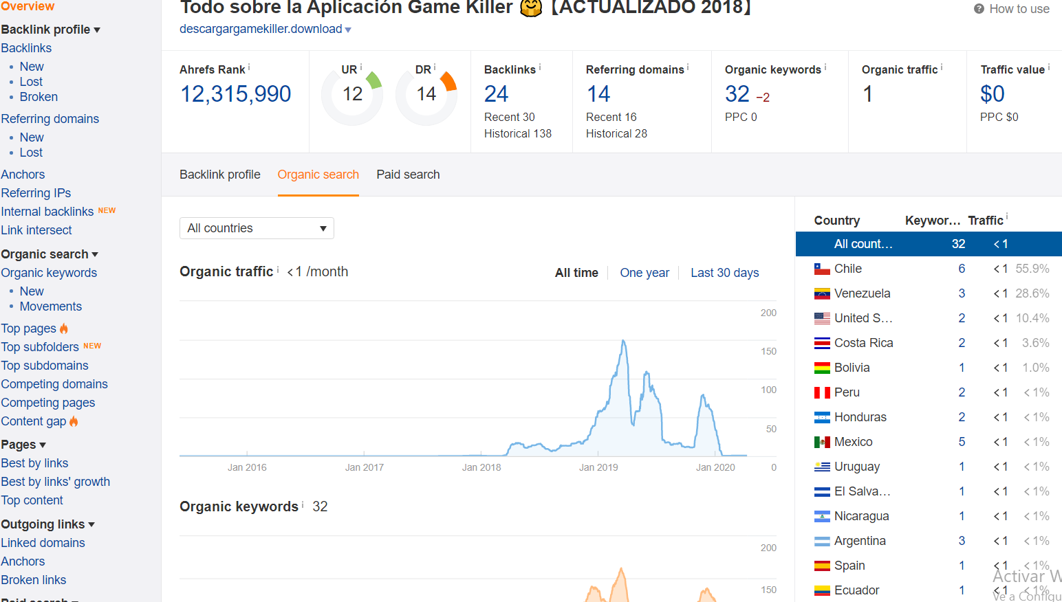Click the How to use help icon
Screen dimensions: 1062x602
pos(979,9)
